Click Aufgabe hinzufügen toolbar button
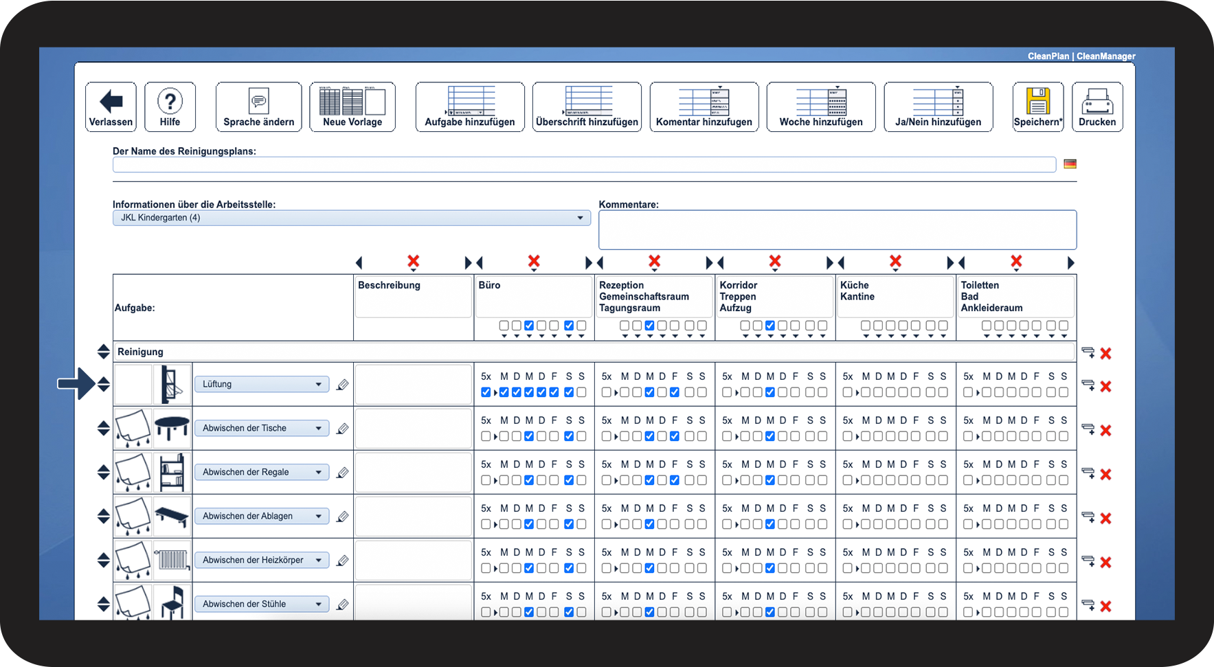Image resolution: width=1214 pixels, height=667 pixels. point(470,107)
